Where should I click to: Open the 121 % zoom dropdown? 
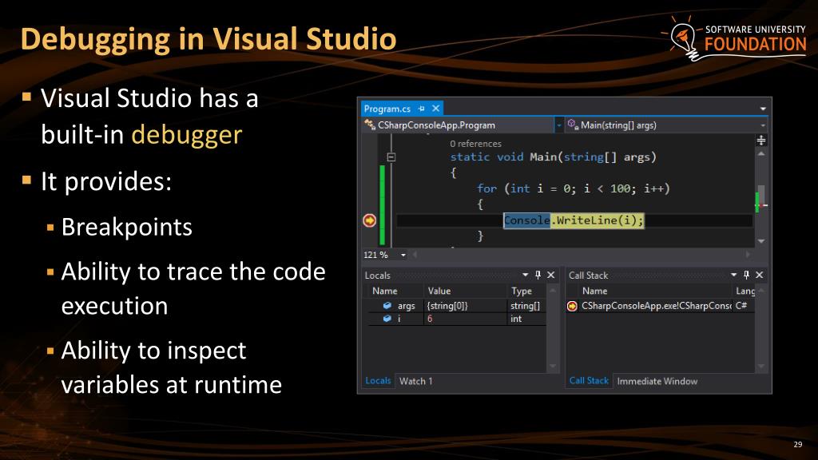click(403, 255)
